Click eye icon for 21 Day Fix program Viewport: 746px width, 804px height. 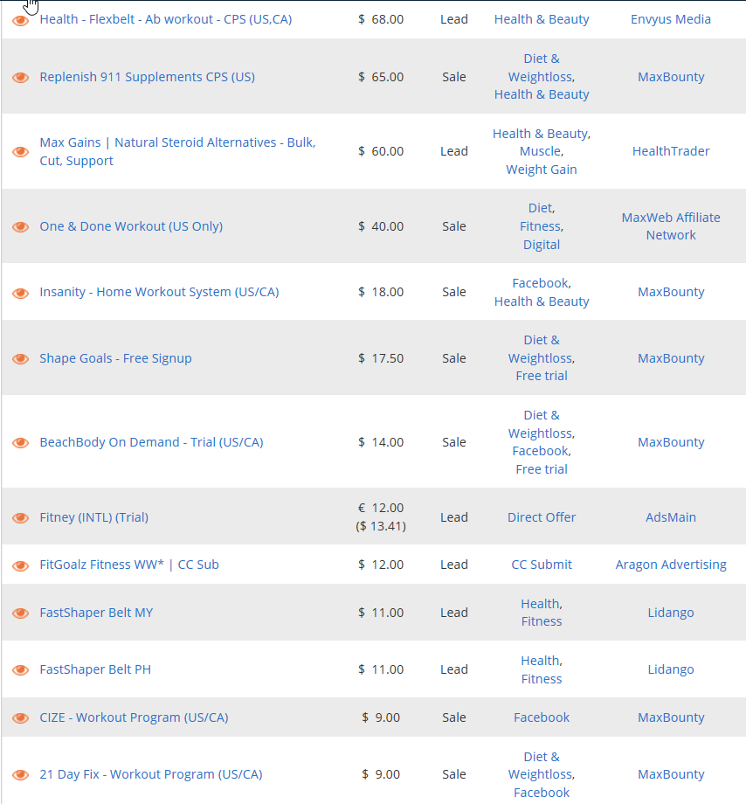[20, 775]
